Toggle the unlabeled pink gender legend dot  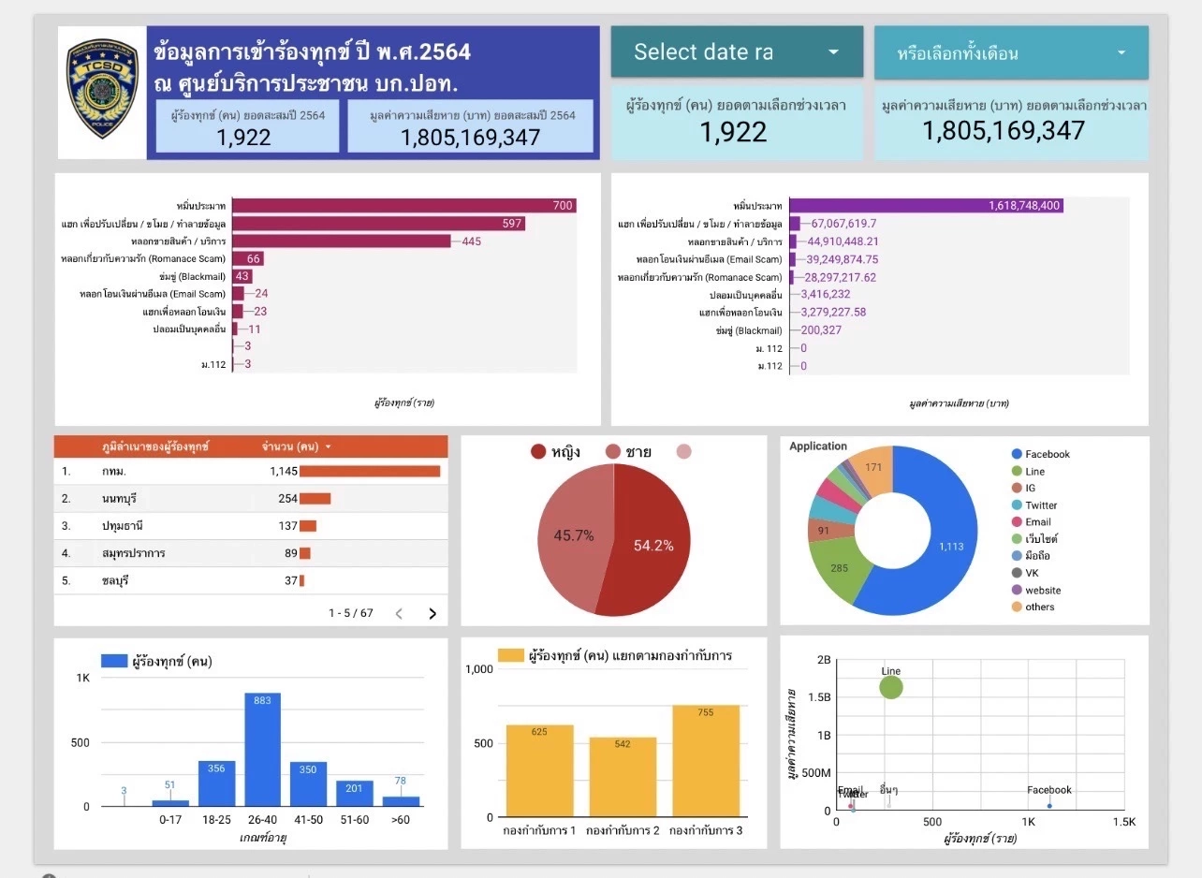684,452
